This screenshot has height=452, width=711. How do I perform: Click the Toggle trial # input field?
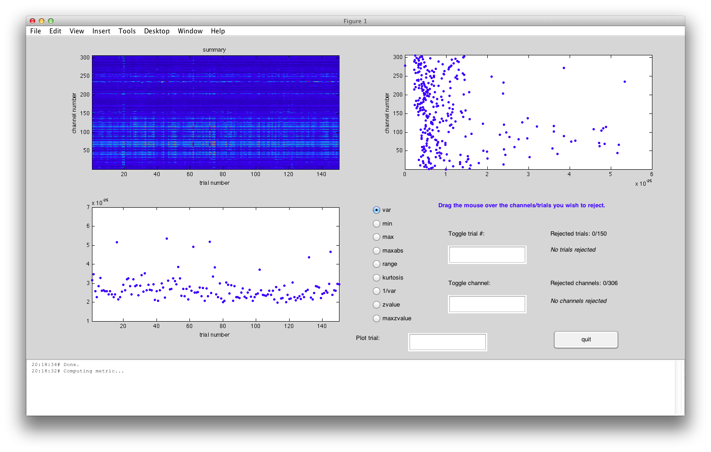pos(487,255)
